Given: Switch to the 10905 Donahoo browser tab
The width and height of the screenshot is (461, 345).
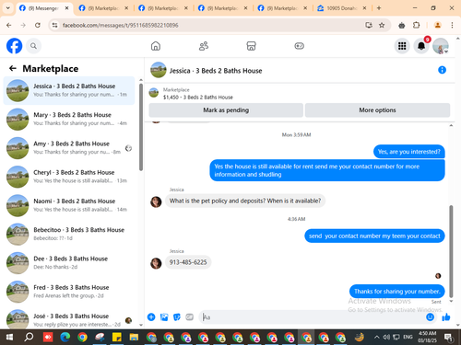Looking at the screenshot, I should tap(342, 8).
